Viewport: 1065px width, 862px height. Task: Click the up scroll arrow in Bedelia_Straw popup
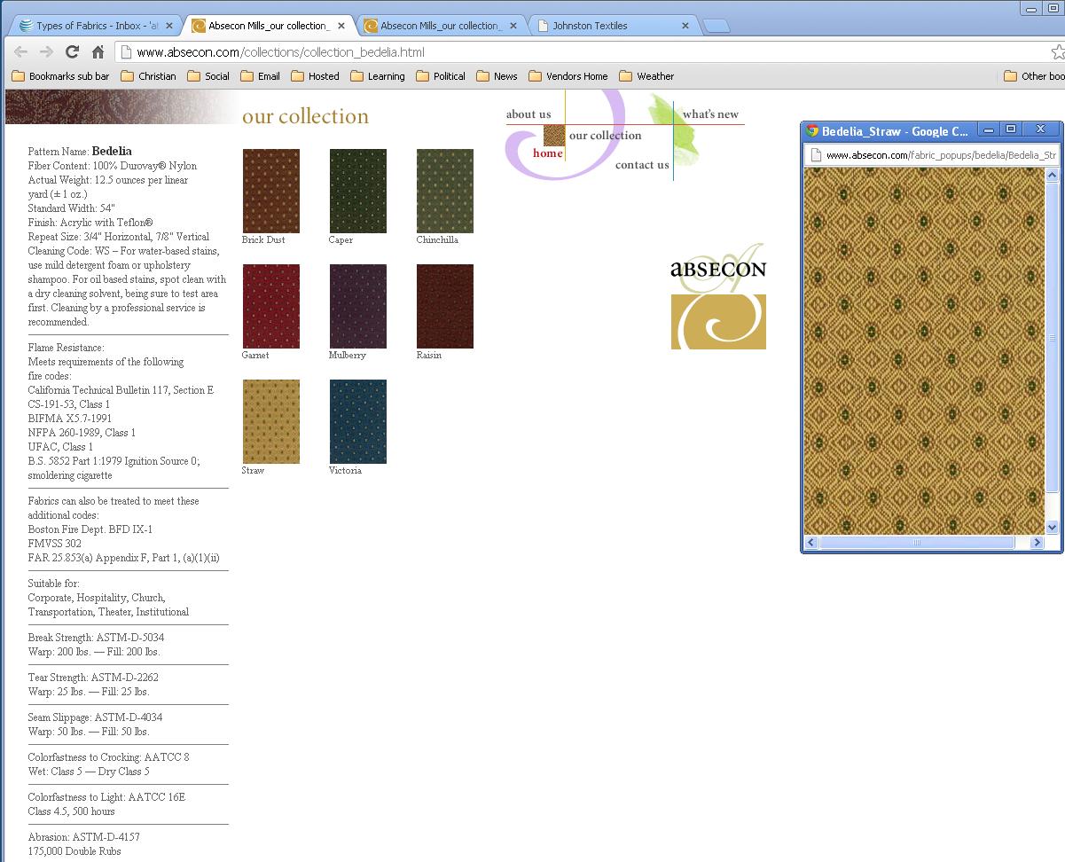click(x=1053, y=176)
